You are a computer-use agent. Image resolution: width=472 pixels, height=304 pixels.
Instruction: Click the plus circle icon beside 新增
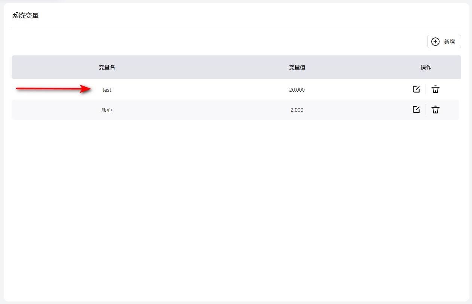[x=435, y=42]
